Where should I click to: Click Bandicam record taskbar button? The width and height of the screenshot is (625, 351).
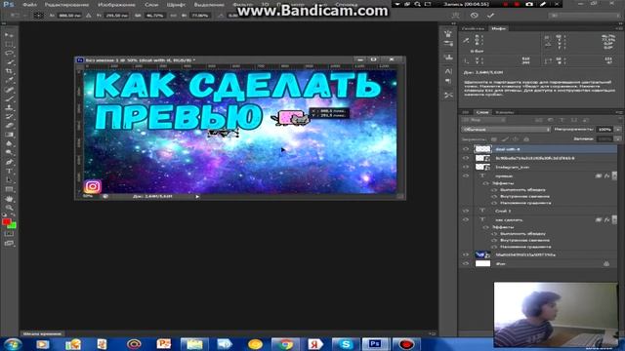(x=406, y=344)
